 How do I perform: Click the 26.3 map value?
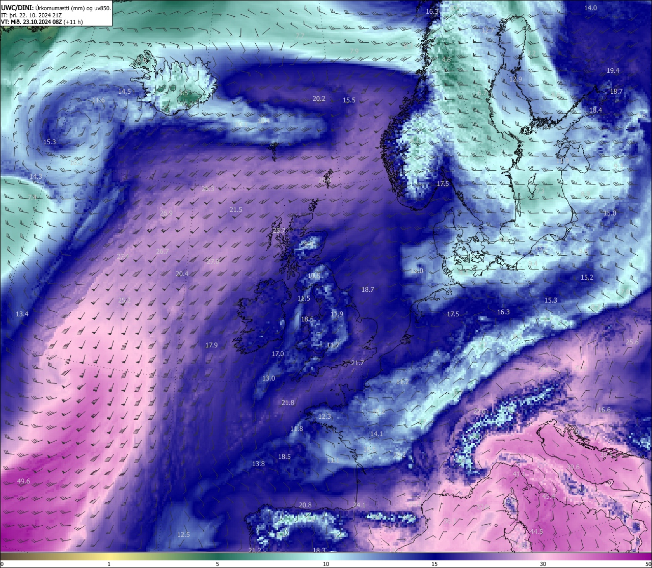point(208,188)
